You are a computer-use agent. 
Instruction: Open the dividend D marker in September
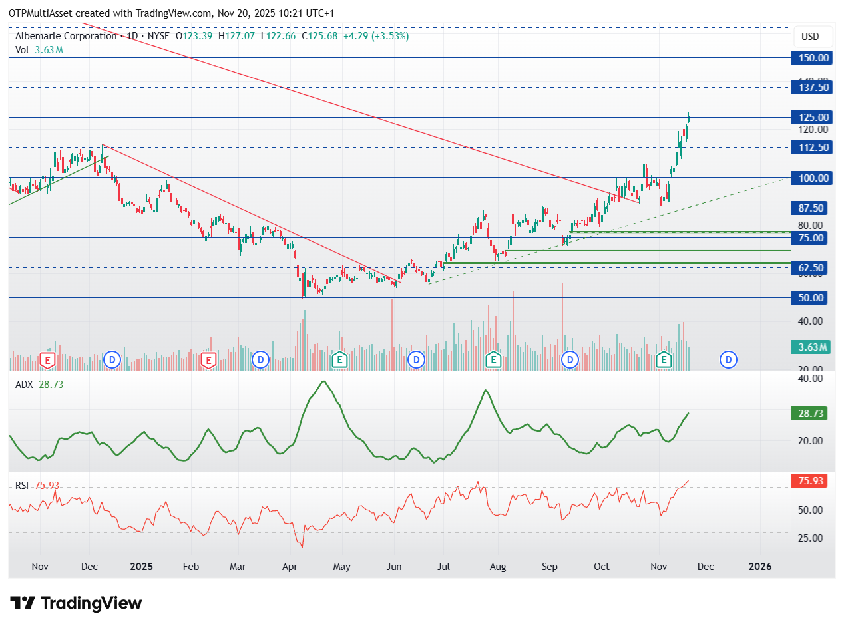(x=570, y=360)
